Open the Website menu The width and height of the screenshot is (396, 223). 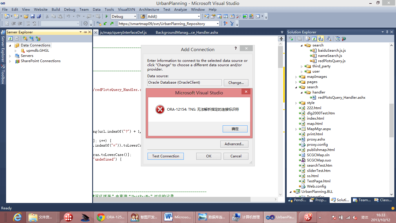pyautogui.click(x=41, y=10)
